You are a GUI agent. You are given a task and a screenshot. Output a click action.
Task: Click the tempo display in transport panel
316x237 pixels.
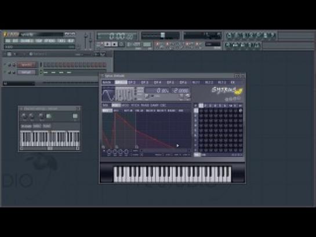[x=134, y=44]
